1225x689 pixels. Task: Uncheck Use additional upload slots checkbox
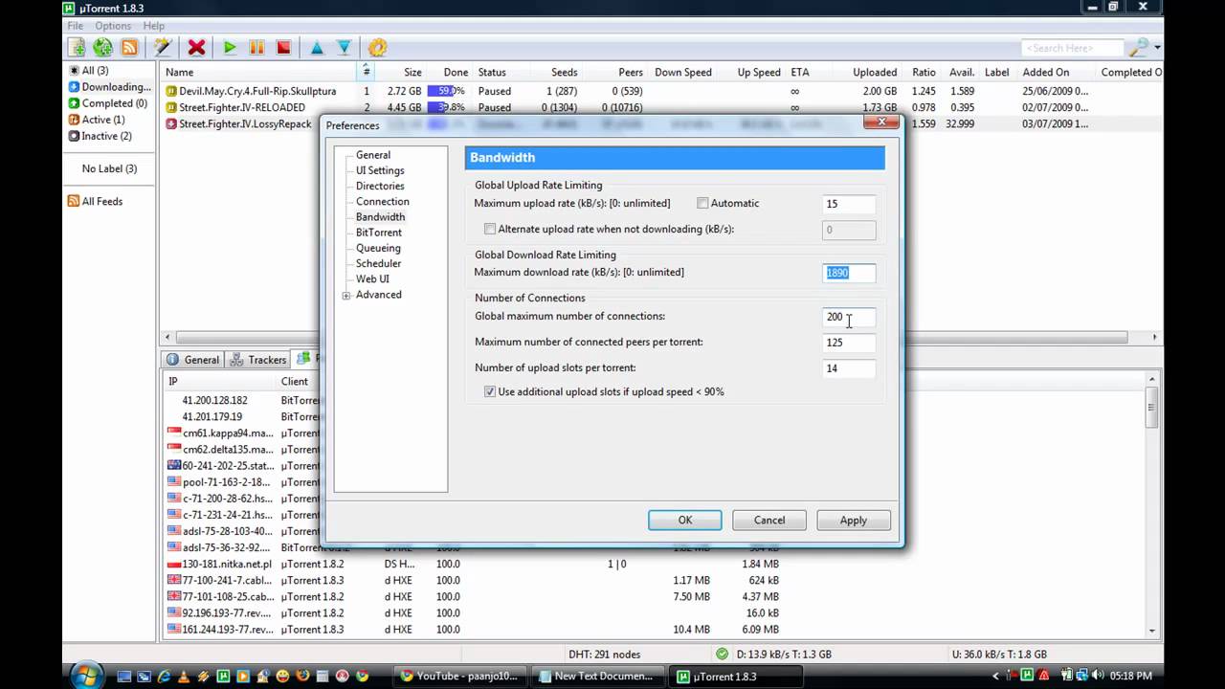490,391
